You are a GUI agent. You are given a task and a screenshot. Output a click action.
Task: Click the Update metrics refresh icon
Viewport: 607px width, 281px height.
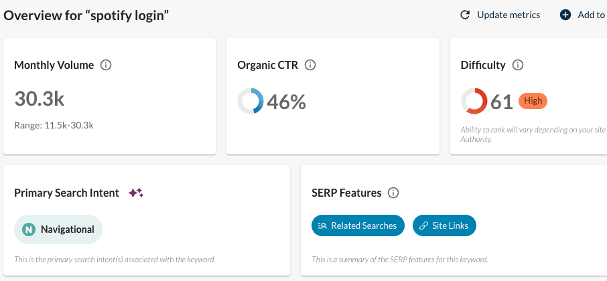465,15
